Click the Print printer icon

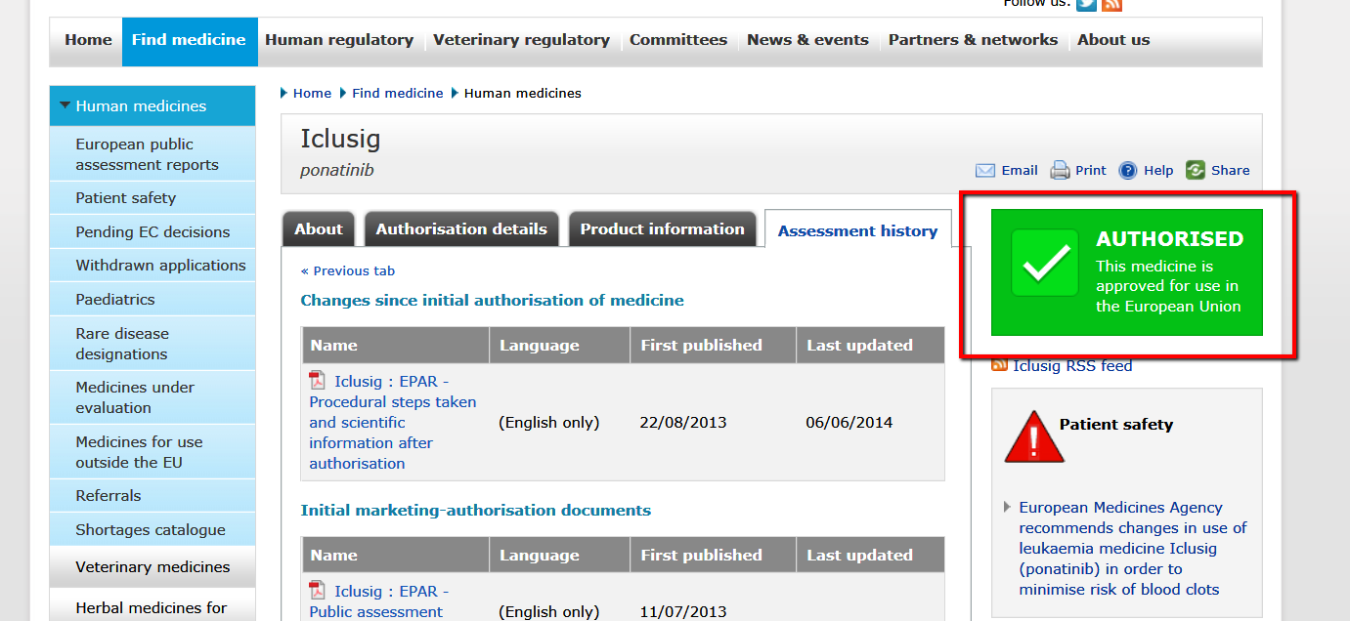pos(1060,171)
